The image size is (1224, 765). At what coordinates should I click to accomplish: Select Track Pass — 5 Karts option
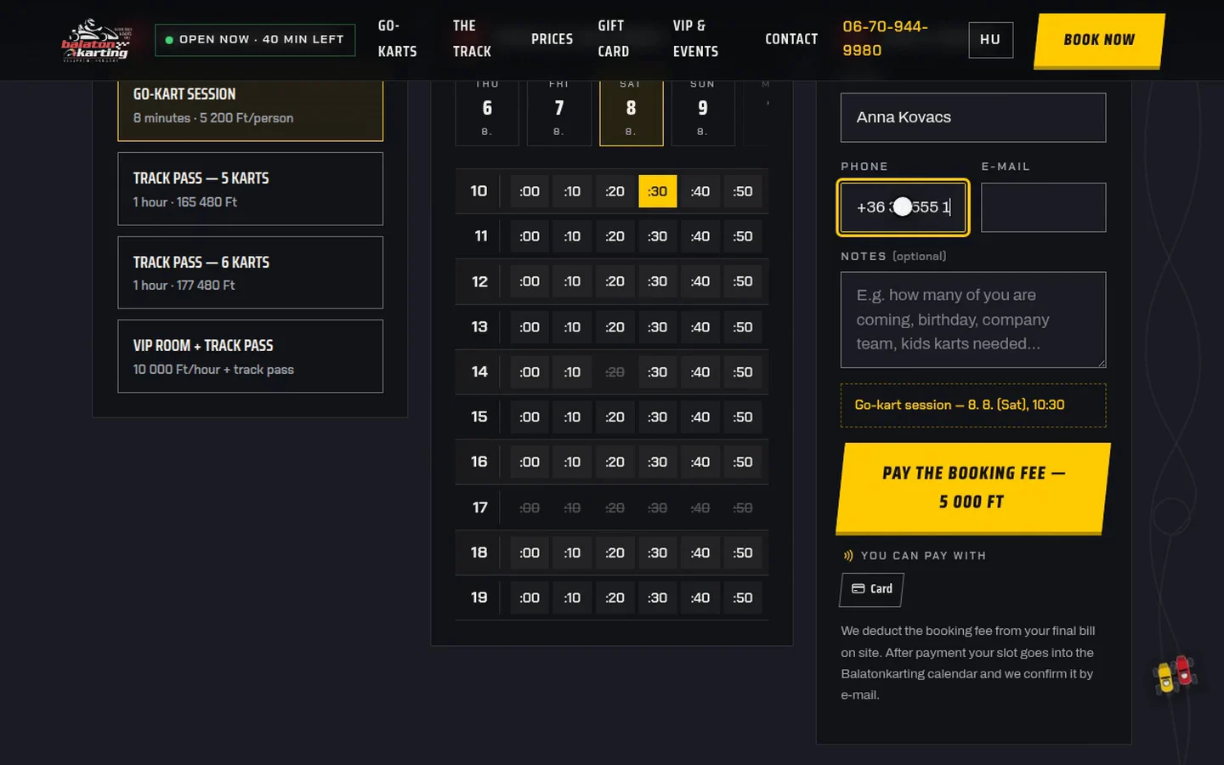[x=250, y=189]
